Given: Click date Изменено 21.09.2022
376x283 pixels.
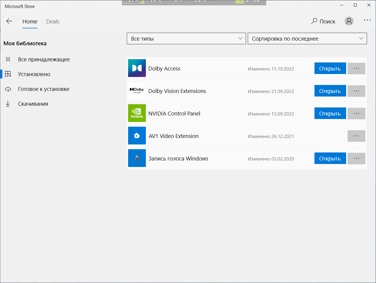Looking at the screenshot, I should [x=271, y=91].
